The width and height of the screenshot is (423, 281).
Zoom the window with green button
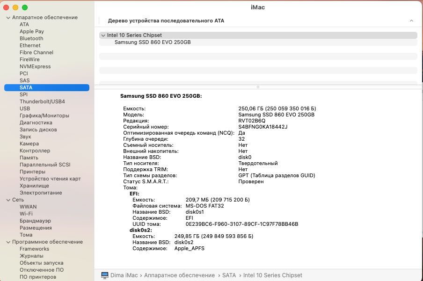25,7
